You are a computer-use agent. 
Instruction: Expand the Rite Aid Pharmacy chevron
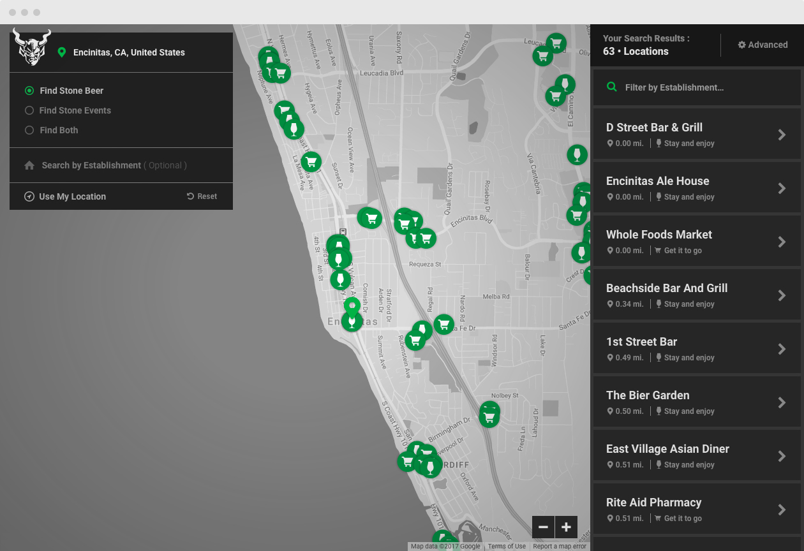[782, 510]
